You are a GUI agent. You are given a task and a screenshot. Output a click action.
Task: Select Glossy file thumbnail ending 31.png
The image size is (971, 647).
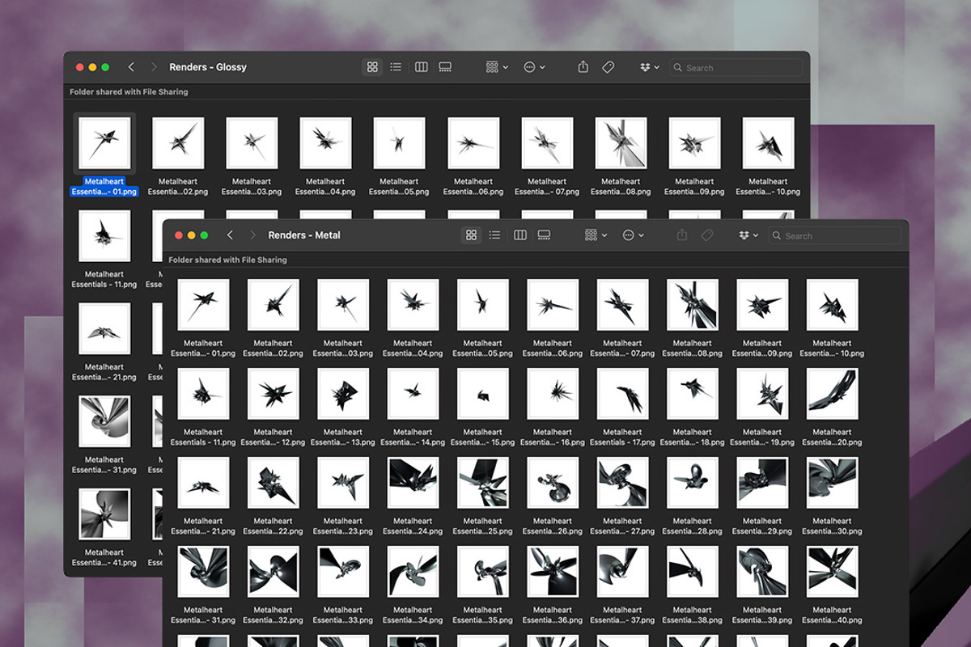(x=104, y=421)
